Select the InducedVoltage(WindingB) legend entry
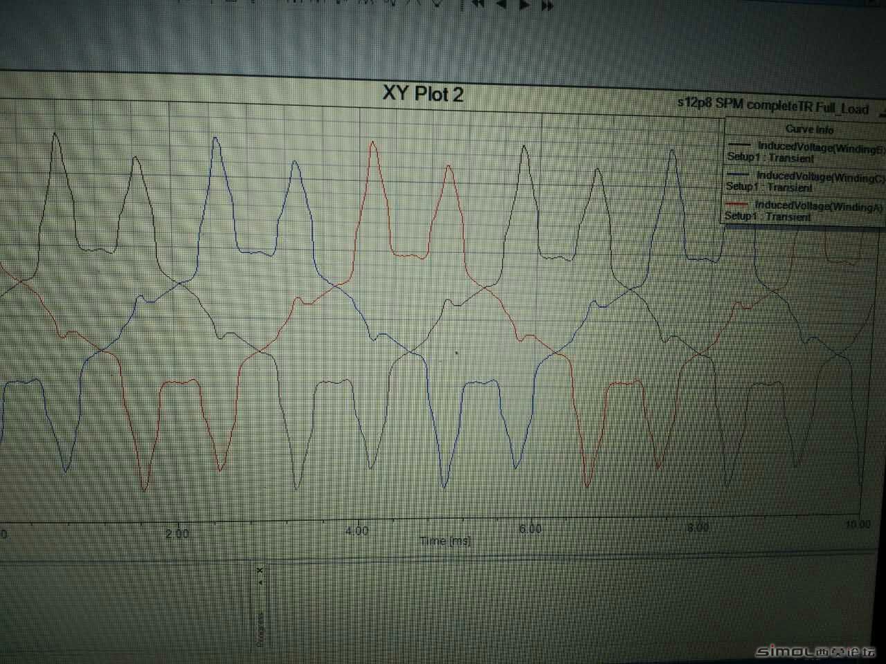This screenshot has height=664, width=886. pos(821,147)
